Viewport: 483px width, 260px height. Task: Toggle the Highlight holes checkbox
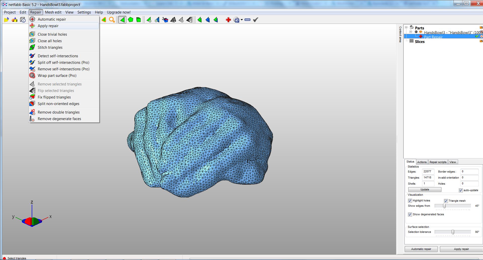point(410,200)
